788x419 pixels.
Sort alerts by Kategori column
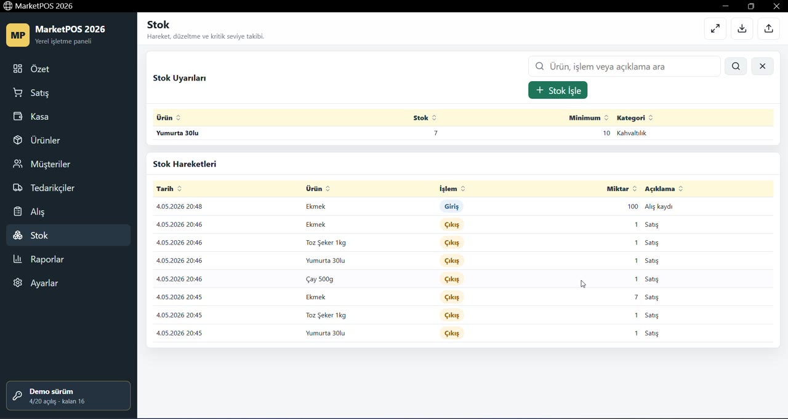(x=635, y=118)
